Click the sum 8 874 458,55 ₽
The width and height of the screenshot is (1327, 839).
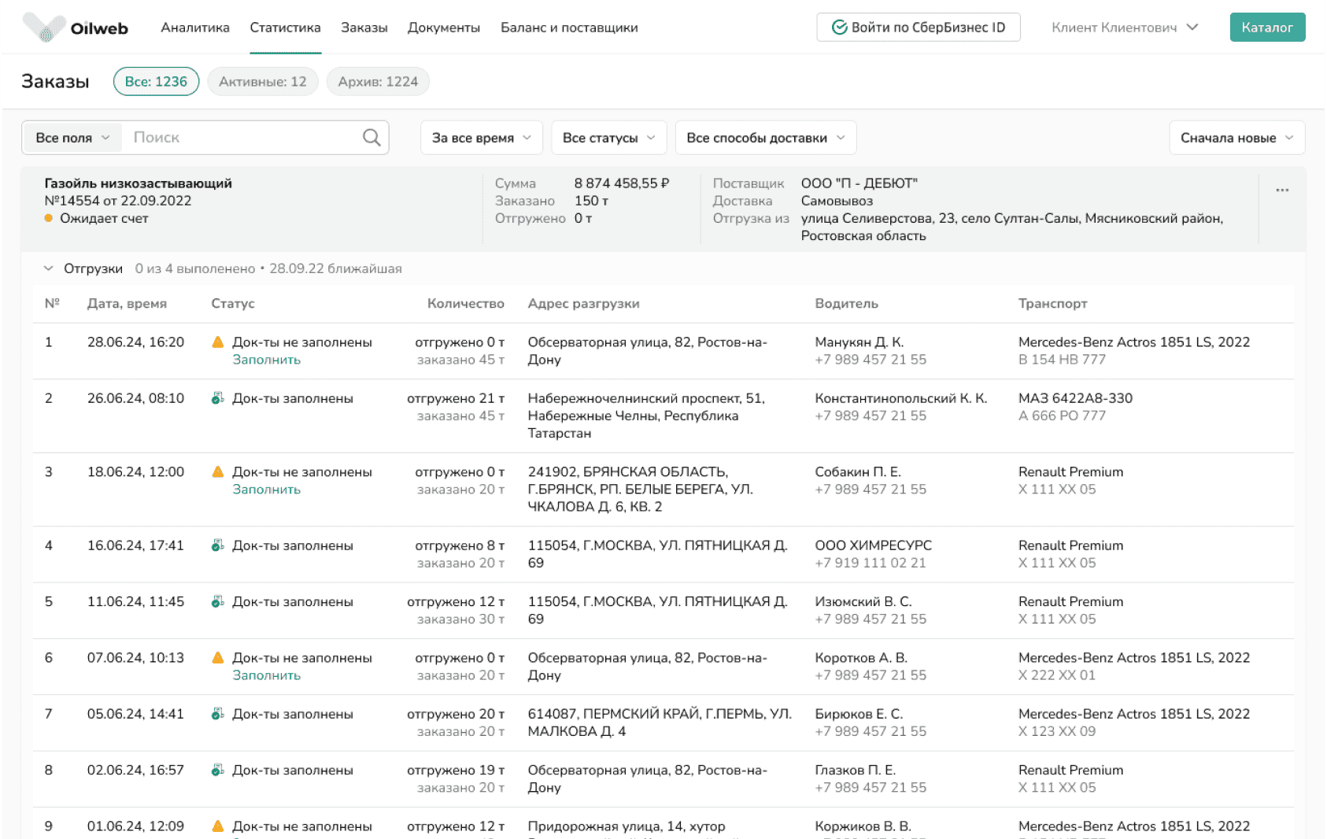622,183
